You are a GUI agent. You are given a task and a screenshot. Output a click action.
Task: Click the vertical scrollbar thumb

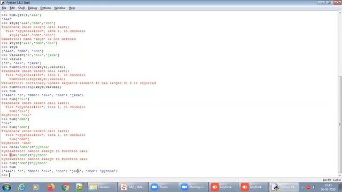click(x=340, y=124)
